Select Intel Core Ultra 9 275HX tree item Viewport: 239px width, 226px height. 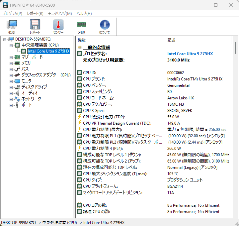coord(48,51)
